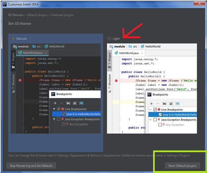Click Skip Remaining and Set Defaults
Image resolution: width=207 pixels, height=173 pixels.
[31, 165]
